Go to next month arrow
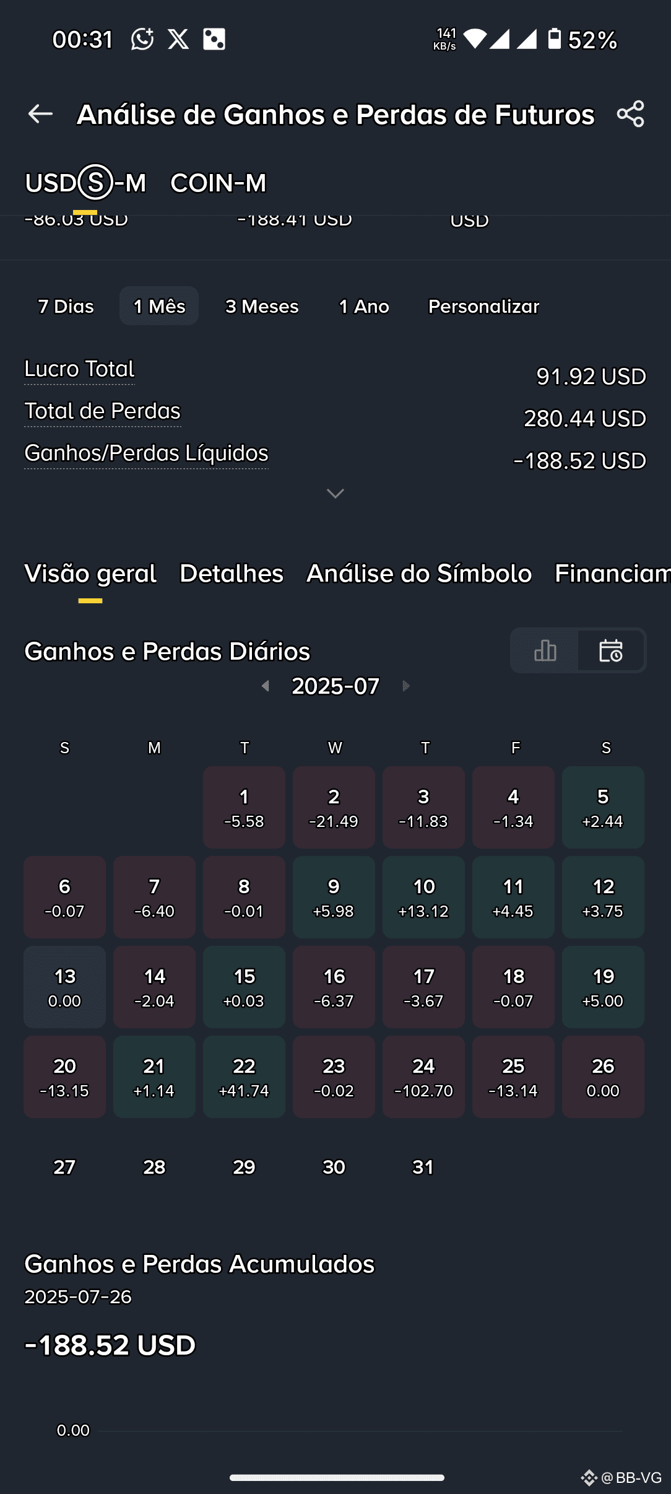Viewport: 671px width, 1494px height. pos(406,686)
